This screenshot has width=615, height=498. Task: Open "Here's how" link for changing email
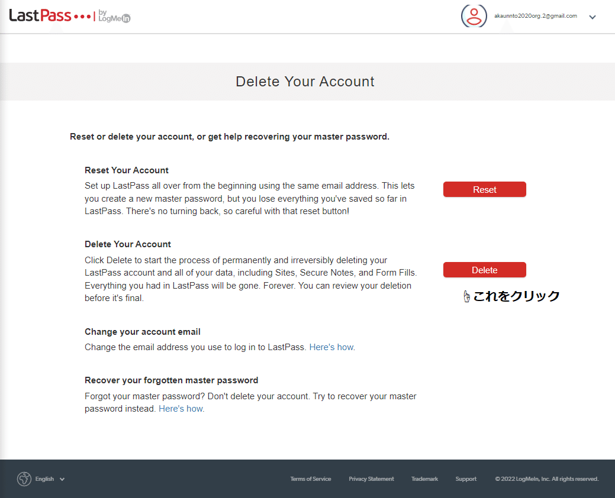(331, 347)
